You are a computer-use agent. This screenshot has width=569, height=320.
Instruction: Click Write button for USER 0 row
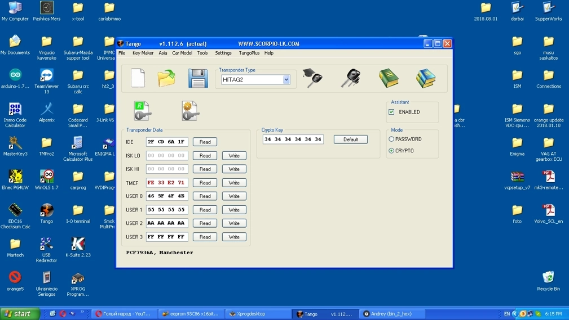(234, 196)
